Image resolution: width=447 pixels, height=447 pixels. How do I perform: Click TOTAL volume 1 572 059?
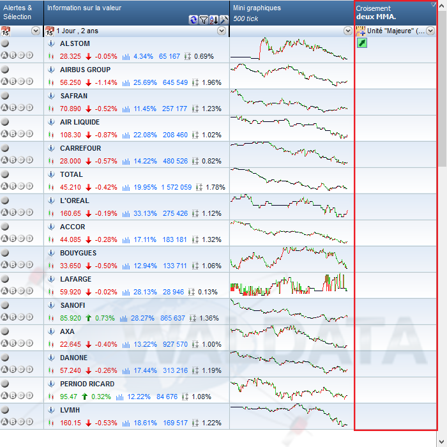click(176, 187)
